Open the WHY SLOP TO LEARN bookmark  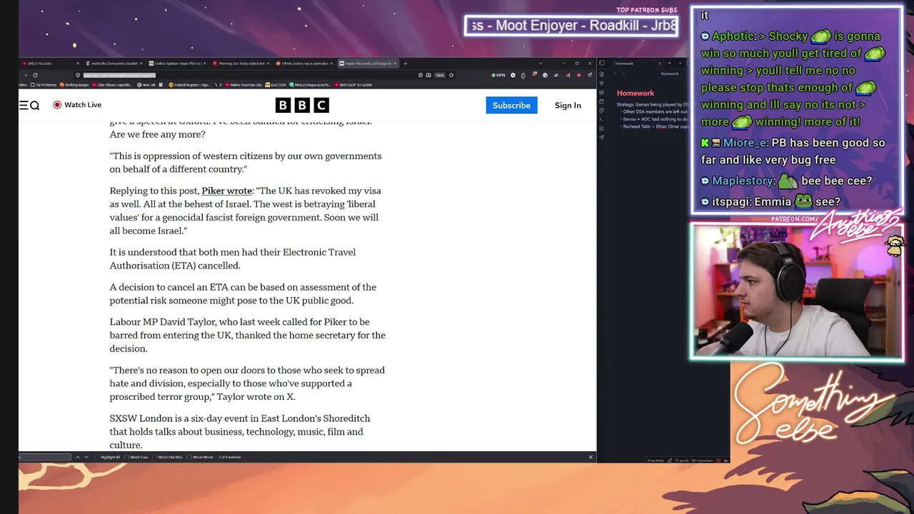coord(353,85)
